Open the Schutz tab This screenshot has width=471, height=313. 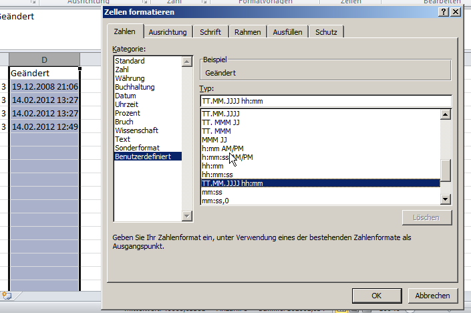click(x=326, y=32)
